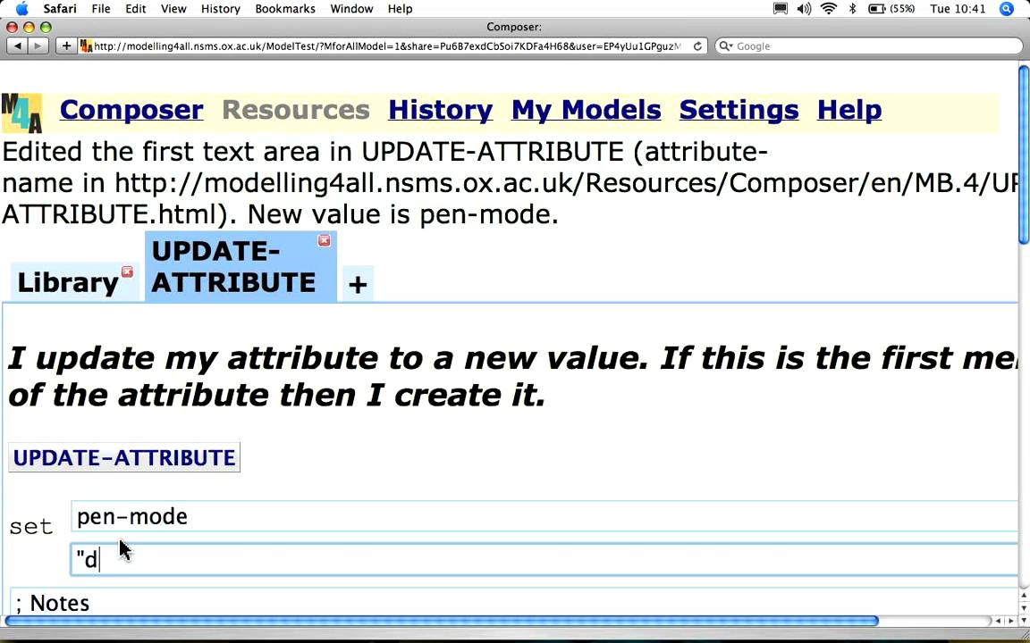Open the History link on the page
Viewport: 1030px width, 643px height.
click(x=440, y=110)
